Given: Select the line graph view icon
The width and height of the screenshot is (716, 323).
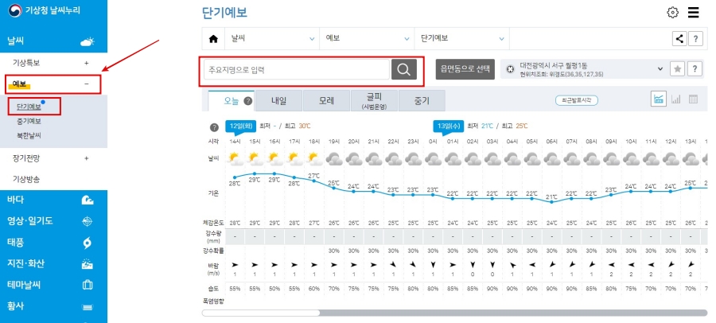Looking at the screenshot, I should [x=659, y=99].
